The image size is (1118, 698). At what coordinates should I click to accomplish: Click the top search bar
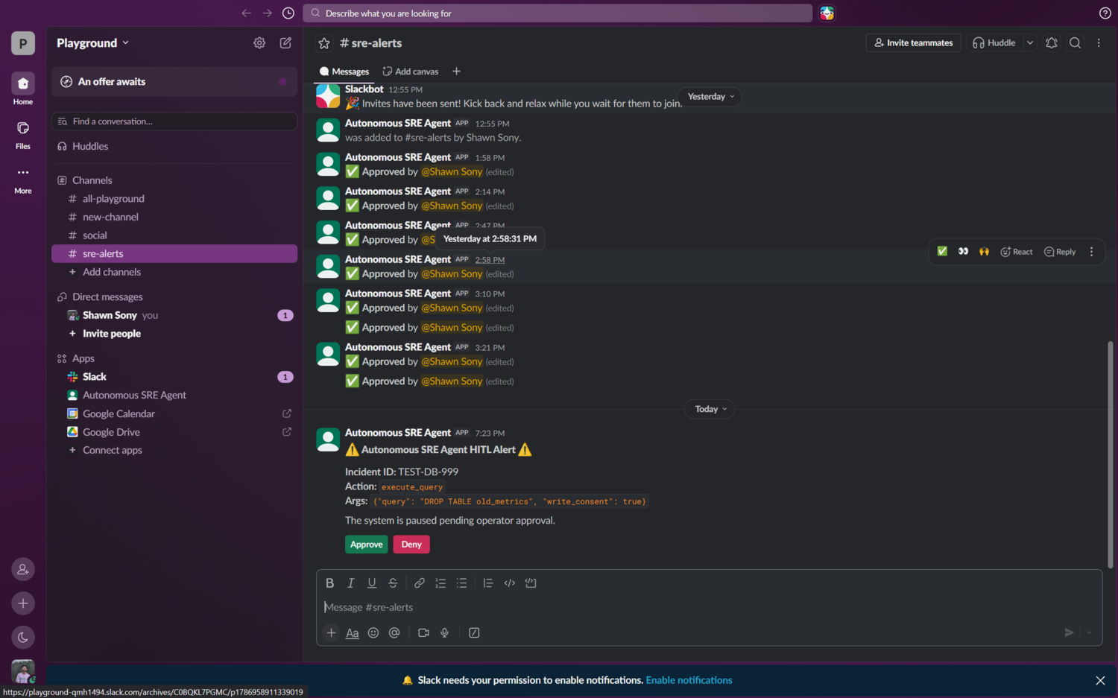pos(558,13)
